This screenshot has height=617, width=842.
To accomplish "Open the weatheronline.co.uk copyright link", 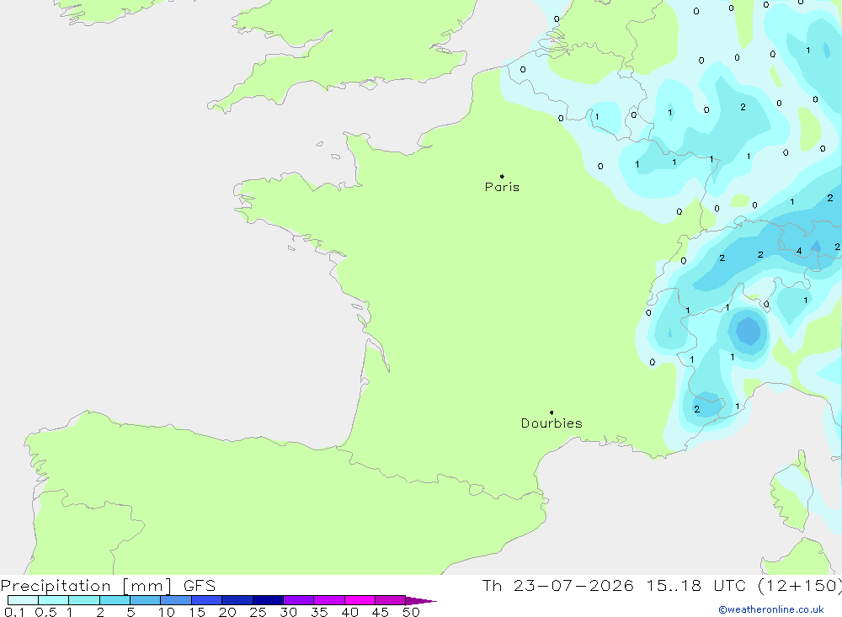I will [x=771, y=609].
